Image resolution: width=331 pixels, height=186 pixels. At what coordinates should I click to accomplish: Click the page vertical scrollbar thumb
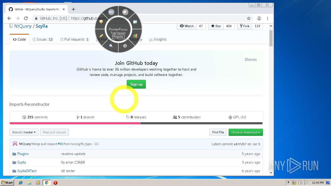click(x=271, y=38)
